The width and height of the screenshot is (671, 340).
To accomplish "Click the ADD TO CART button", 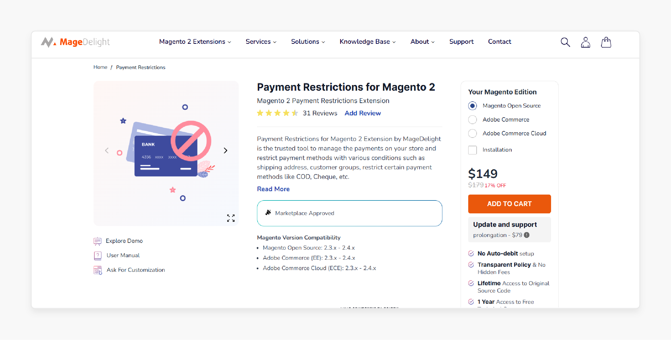I will [509, 204].
